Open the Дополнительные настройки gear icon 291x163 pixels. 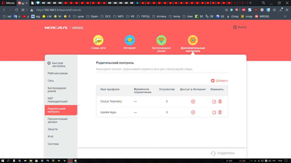[x=193, y=40]
